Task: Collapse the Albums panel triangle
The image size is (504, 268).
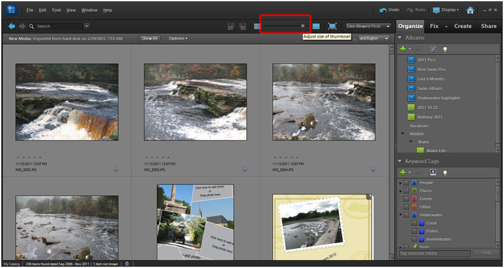Action: [x=400, y=38]
